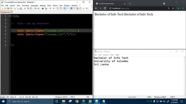
Task: Click the Redo arrow icon
Action: tap(38, 8)
